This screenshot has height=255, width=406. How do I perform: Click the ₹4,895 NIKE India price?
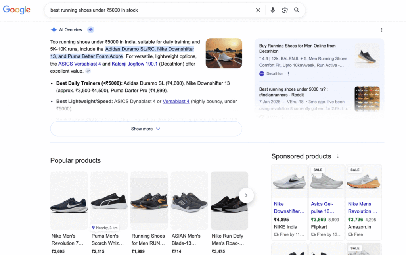coord(281,220)
